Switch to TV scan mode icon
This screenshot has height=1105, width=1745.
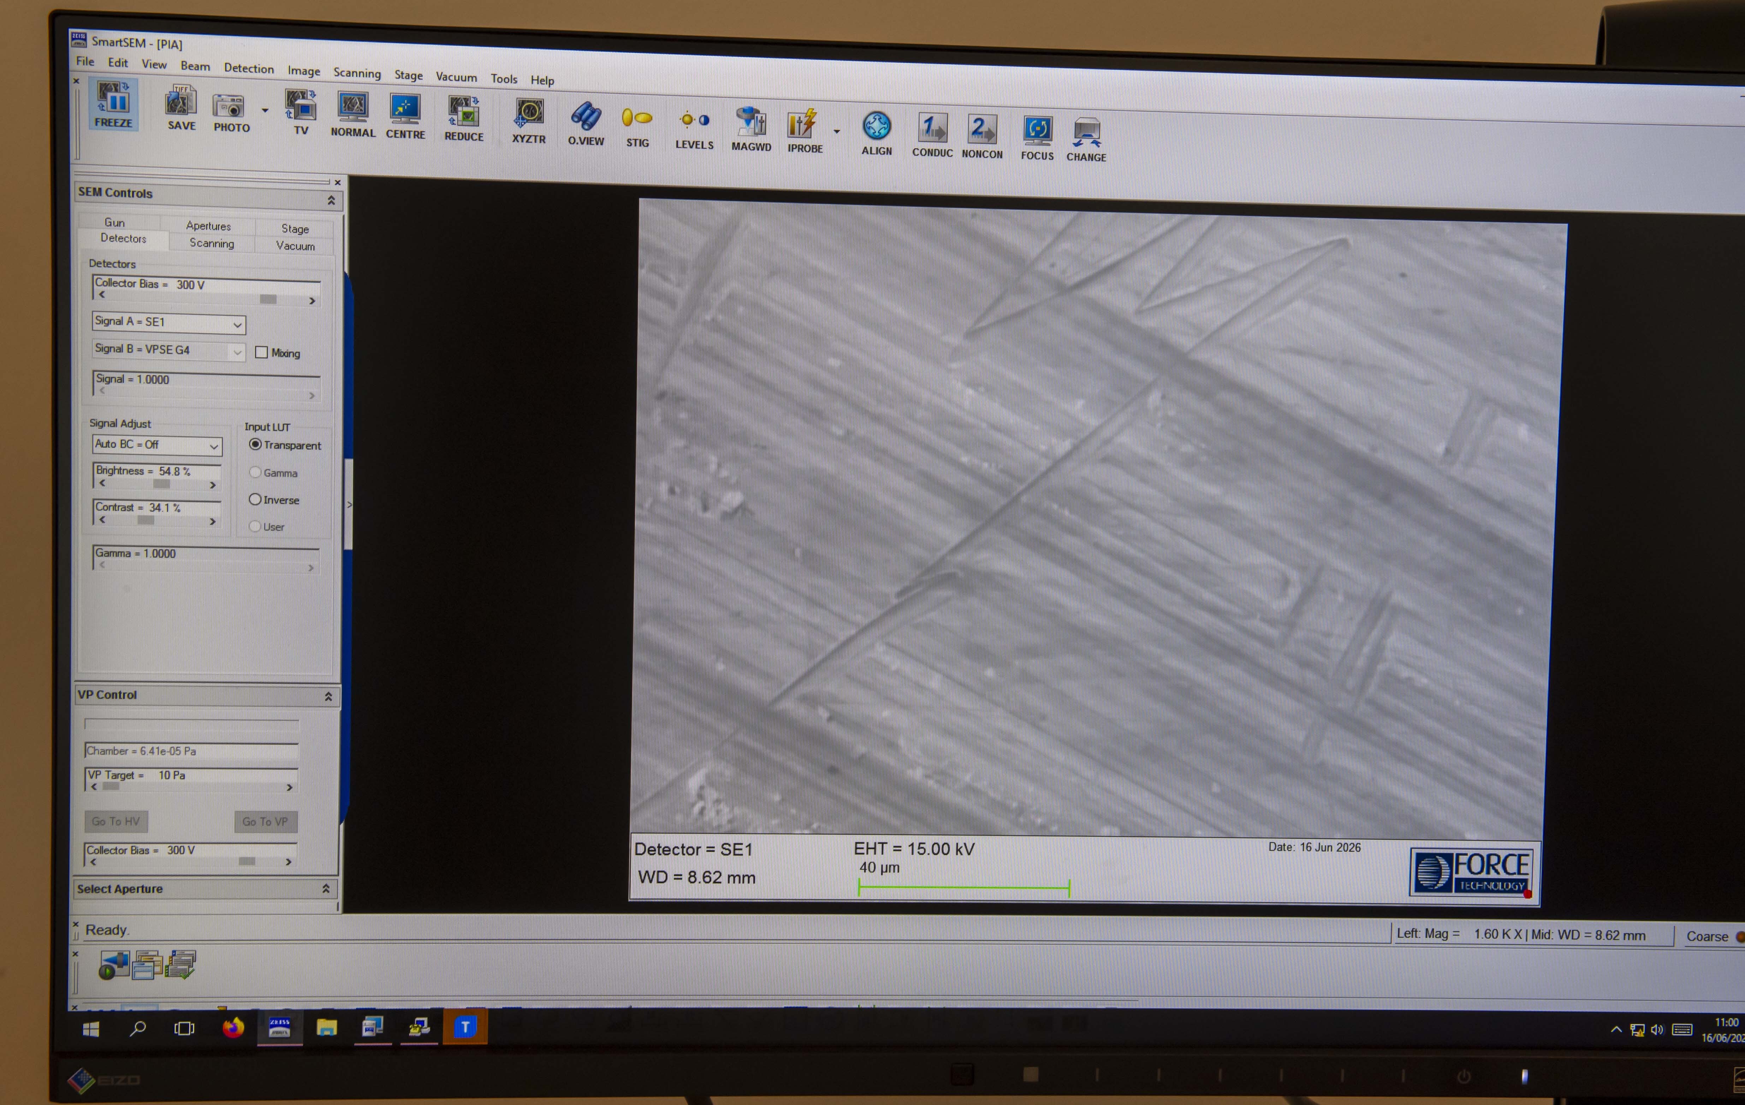301,112
